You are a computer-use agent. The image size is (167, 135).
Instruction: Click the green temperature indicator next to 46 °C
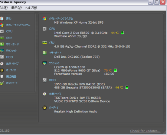click(x=127, y=87)
